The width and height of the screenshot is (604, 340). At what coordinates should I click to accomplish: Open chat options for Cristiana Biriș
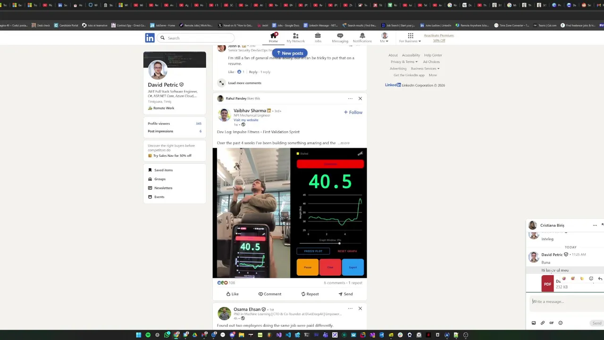[x=595, y=225]
